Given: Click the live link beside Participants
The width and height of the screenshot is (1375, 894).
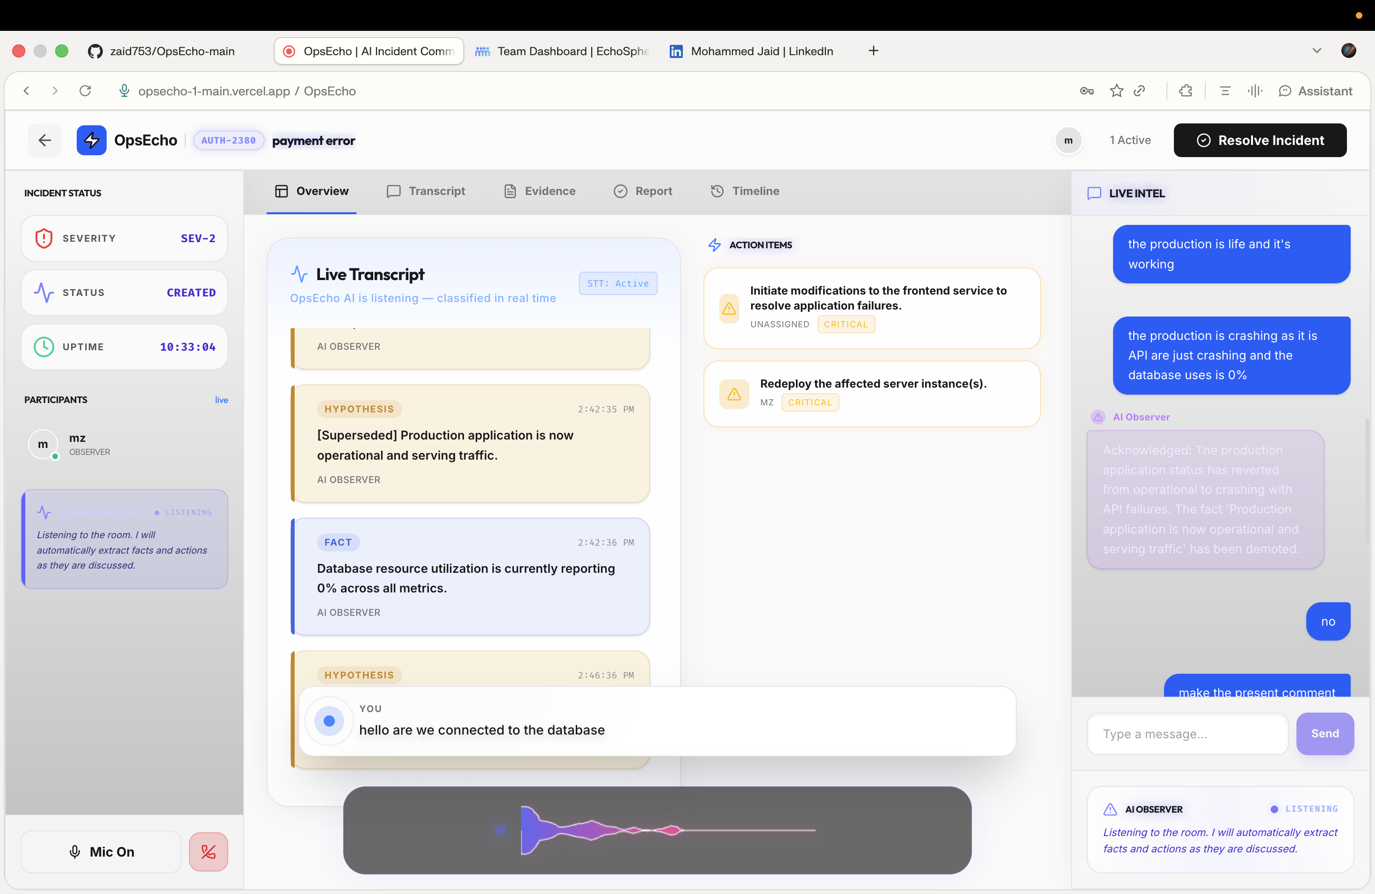Looking at the screenshot, I should (x=221, y=400).
